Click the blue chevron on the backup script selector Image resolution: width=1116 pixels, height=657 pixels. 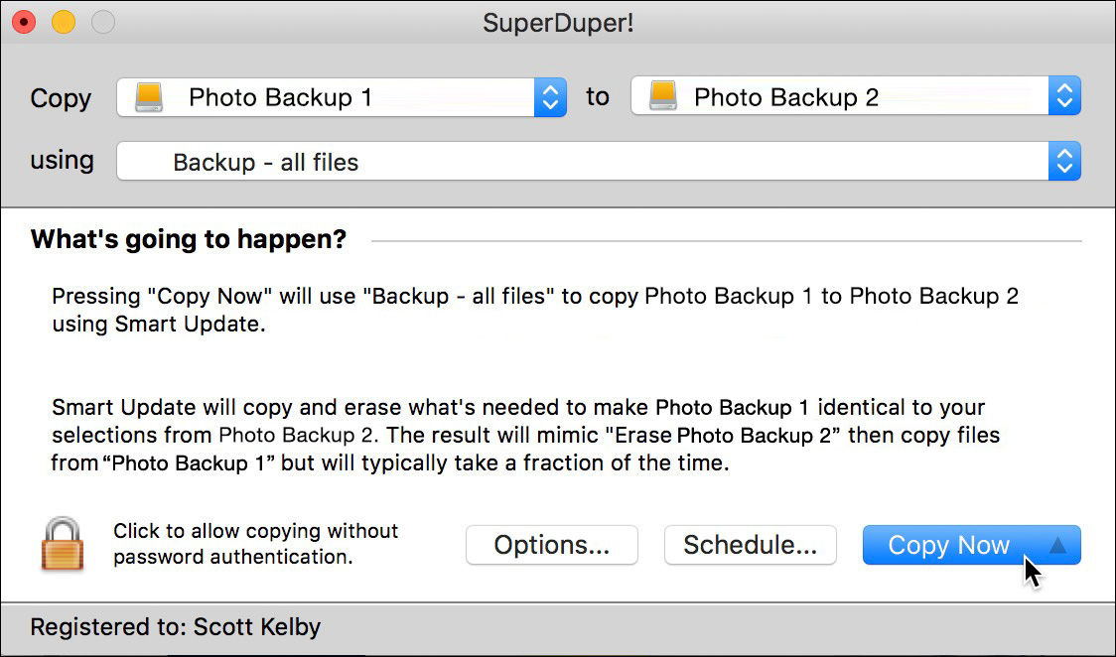(1063, 161)
